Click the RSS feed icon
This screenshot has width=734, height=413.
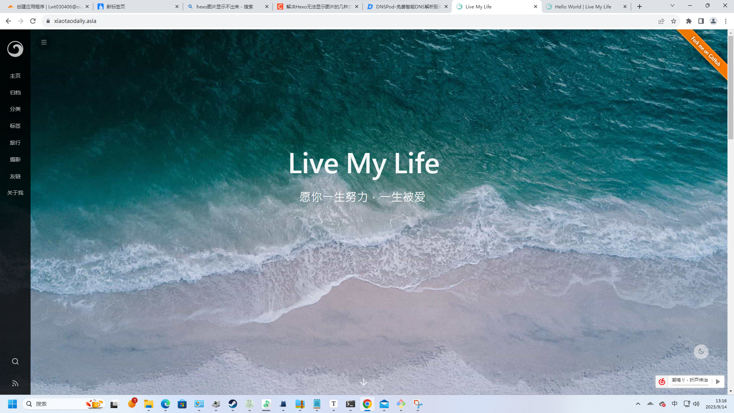pyautogui.click(x=15, y=383)
